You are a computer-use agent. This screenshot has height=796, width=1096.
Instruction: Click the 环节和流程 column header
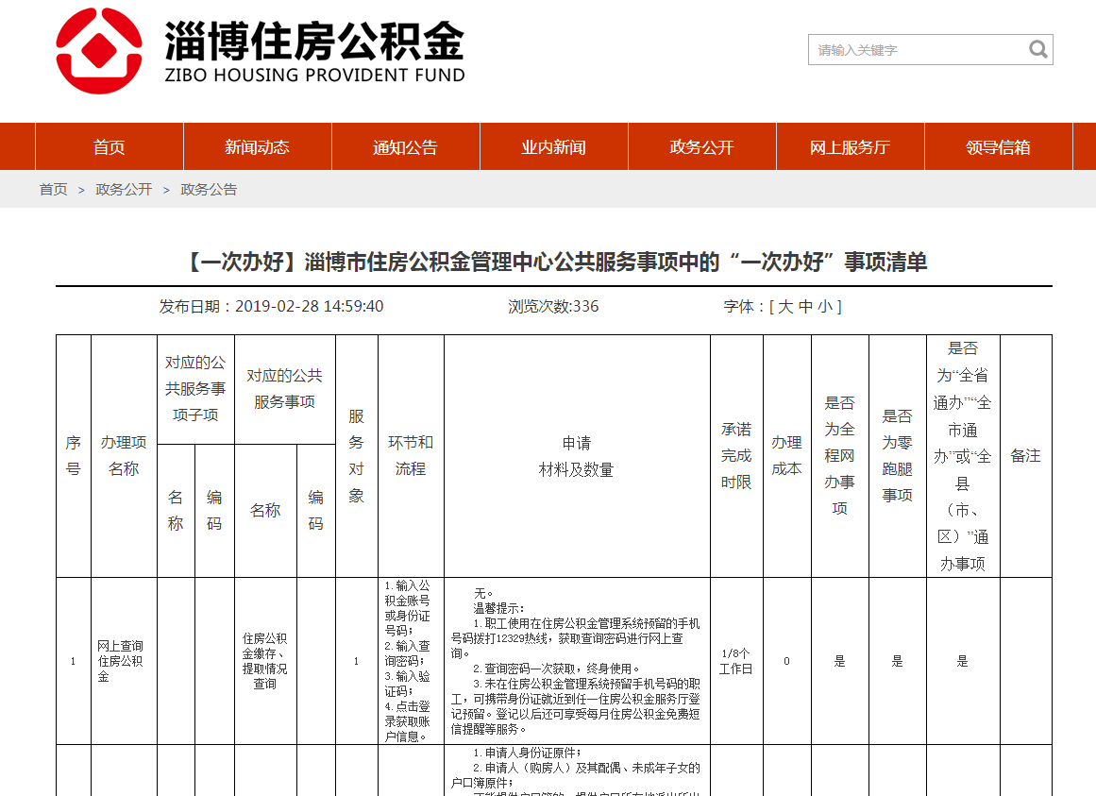click(411, 456)
